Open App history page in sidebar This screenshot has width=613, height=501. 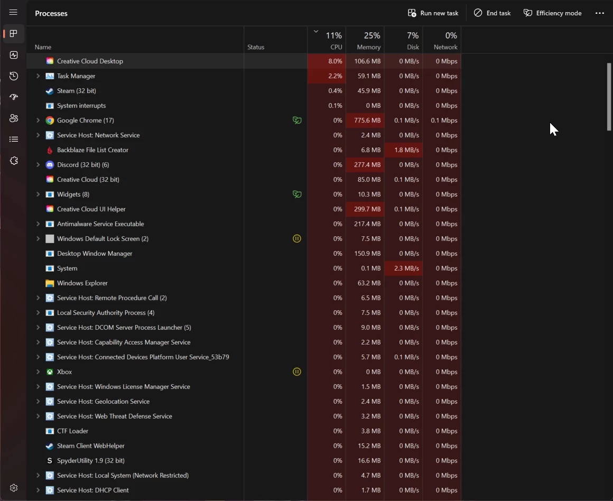click(14, 76)
